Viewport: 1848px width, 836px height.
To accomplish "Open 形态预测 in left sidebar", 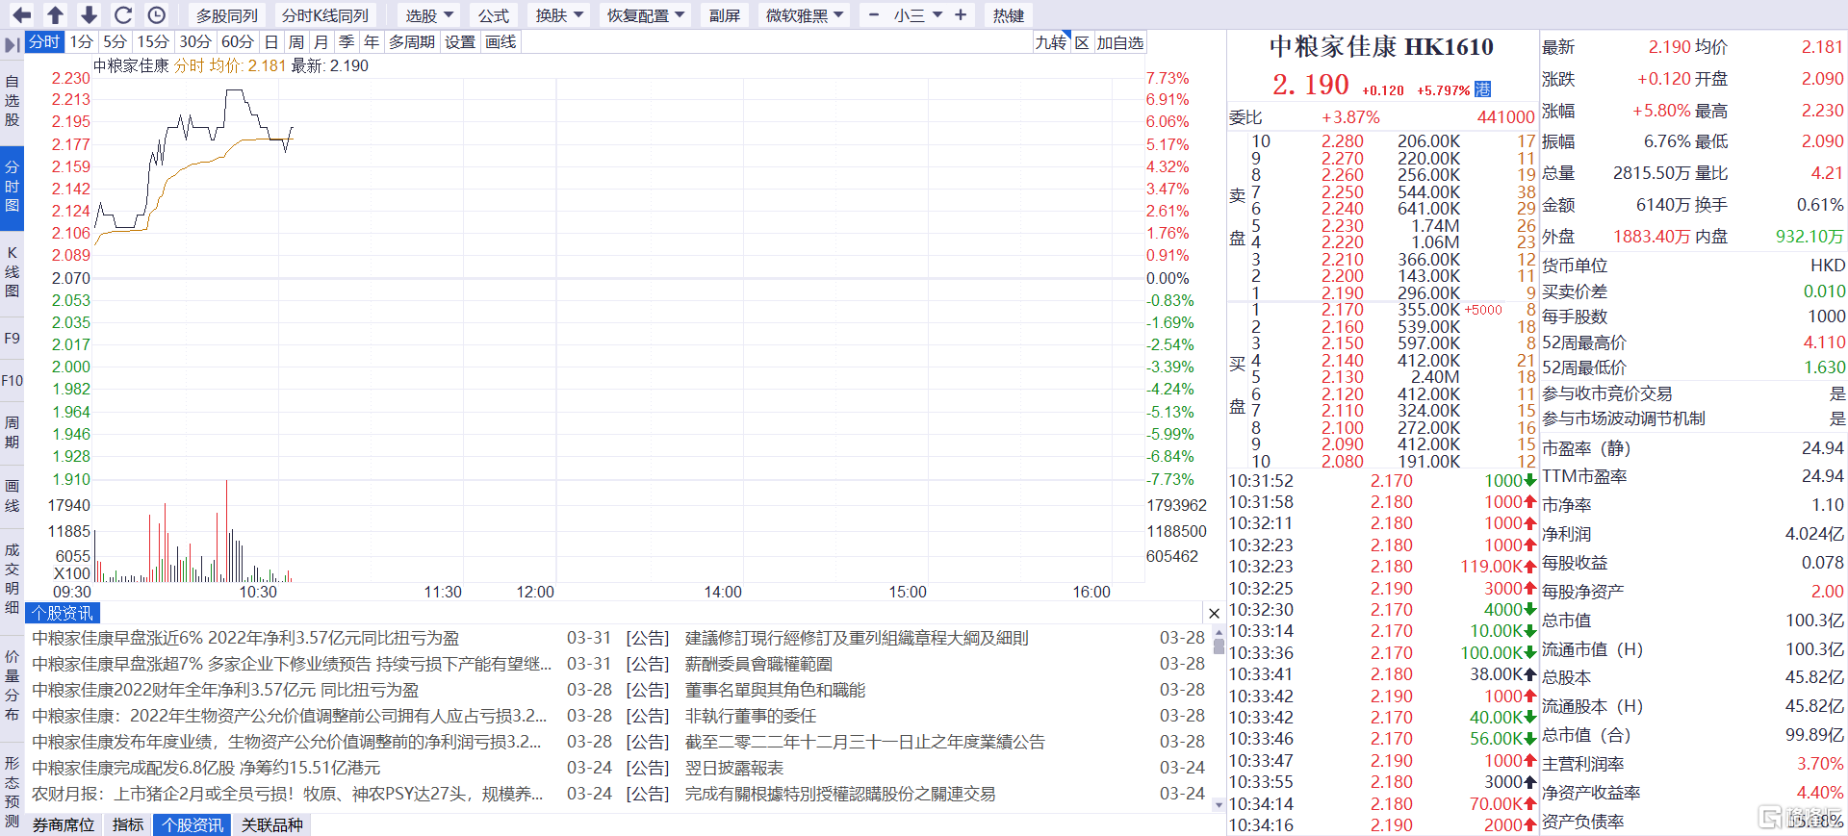I will (x=12, y=792).
